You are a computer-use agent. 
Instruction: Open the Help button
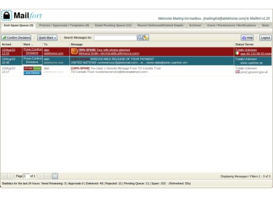[247, 38]
